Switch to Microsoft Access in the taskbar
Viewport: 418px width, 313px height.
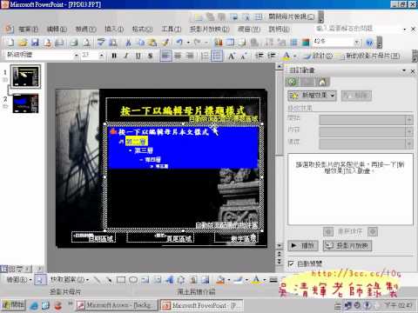[117, 305]
